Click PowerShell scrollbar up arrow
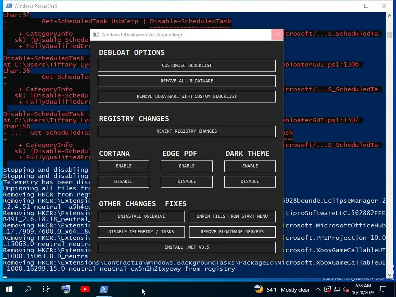The height and width of the screenshot is (297, 396). (389, 15)
